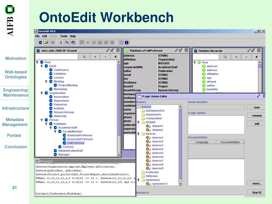
Task: Open the Tools menu
Action: [x=64, y=36]
